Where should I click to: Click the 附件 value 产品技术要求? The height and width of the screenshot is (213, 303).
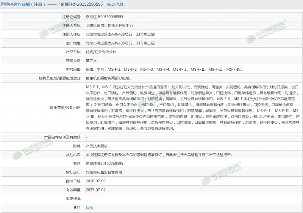pyautogui.click(x=97, y=146)
